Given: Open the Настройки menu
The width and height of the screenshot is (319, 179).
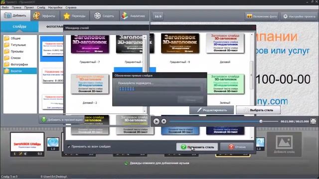Looking at the screenshot, I should coord(55,7).
